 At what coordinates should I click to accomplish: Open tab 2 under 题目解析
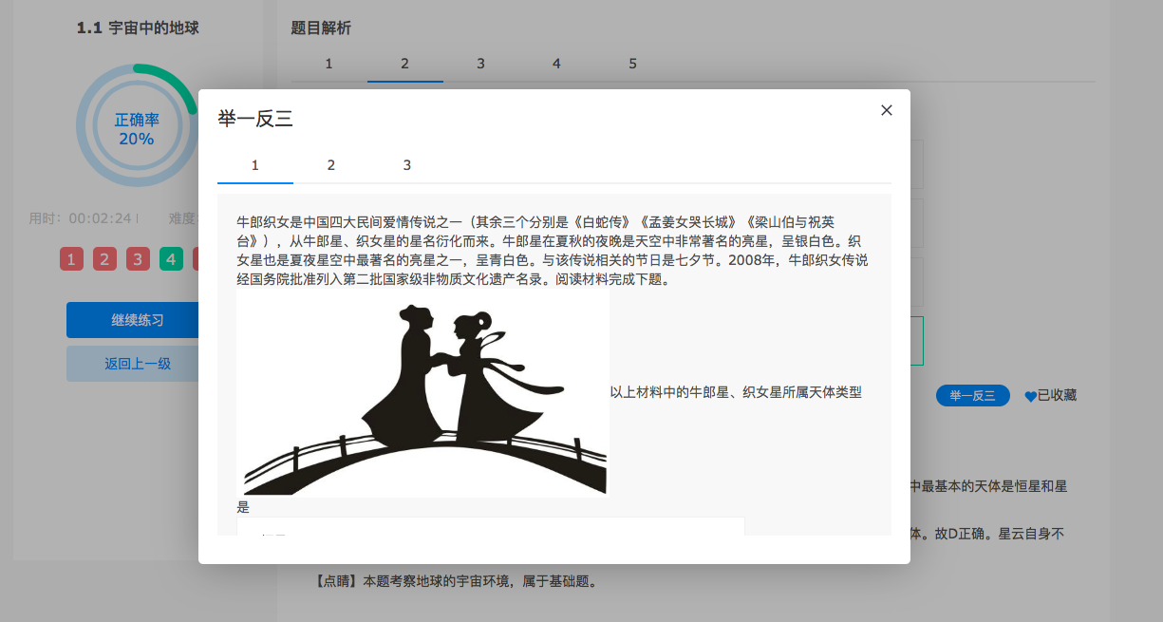tap(404, 64)
